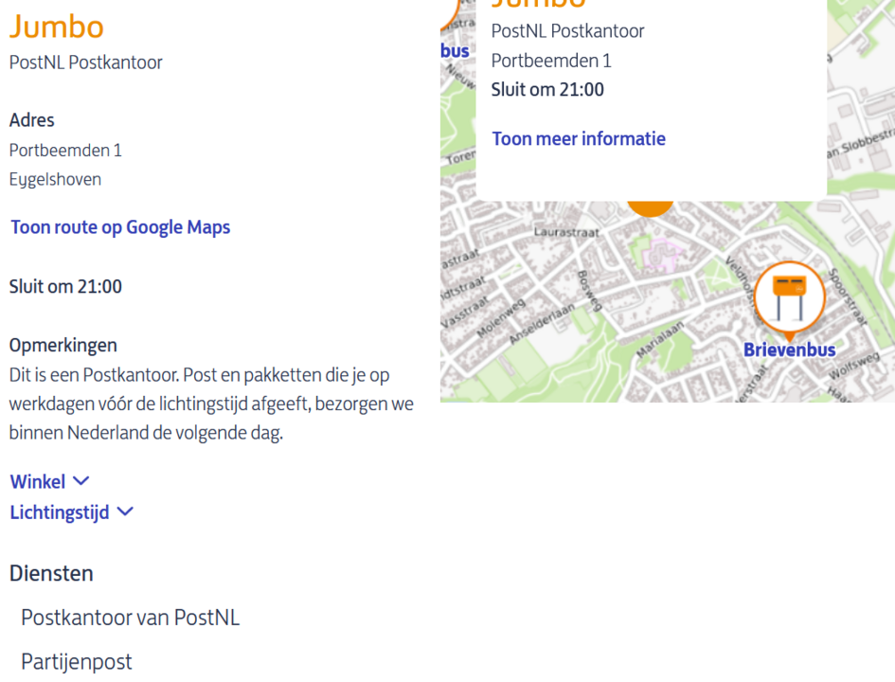Click PostNL Postkantoor text in map popup
The height and width of the screenshot is (682, 895).
point(568,31)
